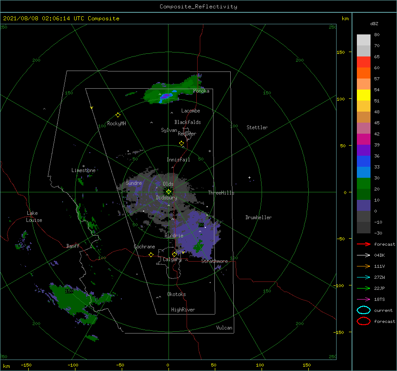Select the 54 dBZ yellow swatch
This screenshot has width=397, height=371.
tap(363, 95)
